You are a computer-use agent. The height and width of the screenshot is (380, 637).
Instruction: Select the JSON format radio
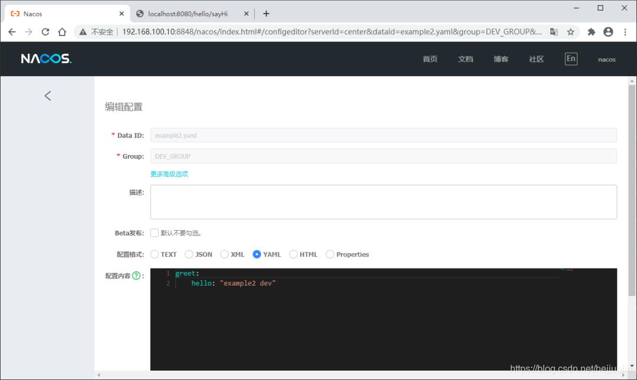tap(189, 254)
